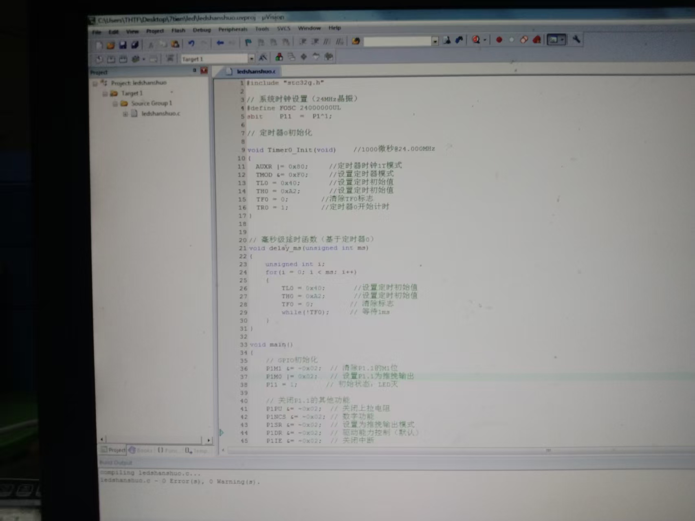This screenshot has width=695, height=521.
Task: Indent the selected lines
Action: point(303,42)
